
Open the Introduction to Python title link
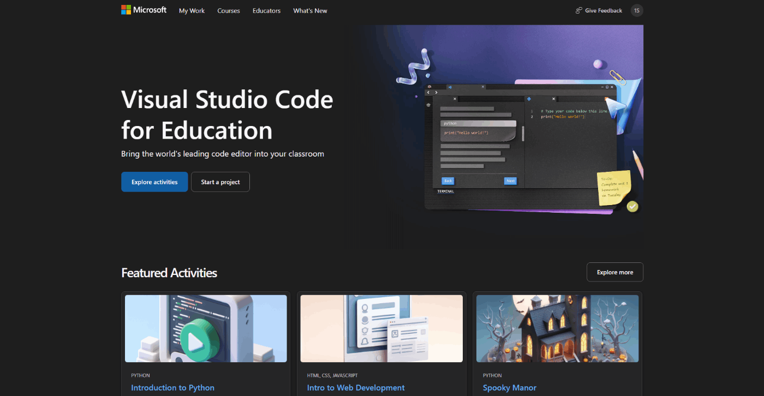click(x=172, y=388)
